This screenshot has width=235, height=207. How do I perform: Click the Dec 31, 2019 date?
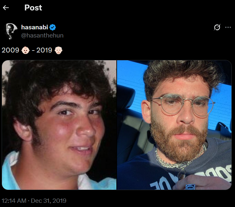48,201
